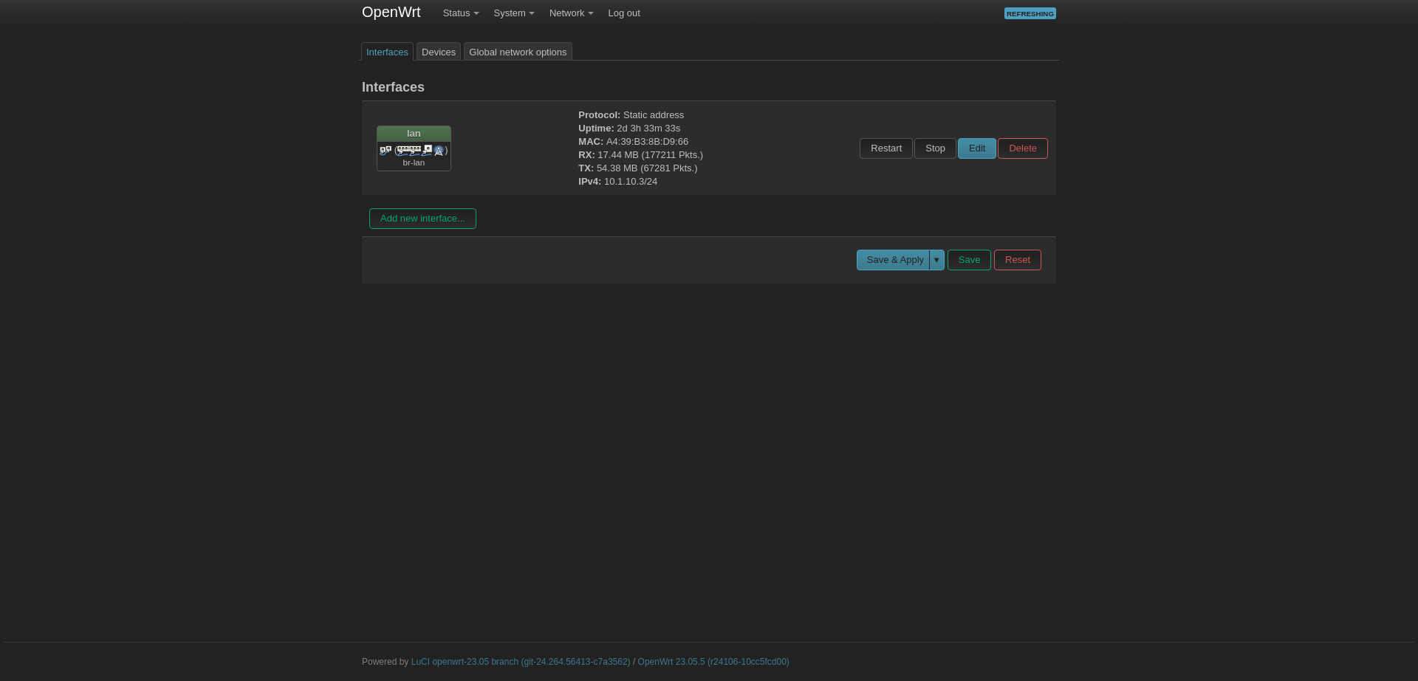
Task: Open the System dropdown menu
Action: click(514, 13)
